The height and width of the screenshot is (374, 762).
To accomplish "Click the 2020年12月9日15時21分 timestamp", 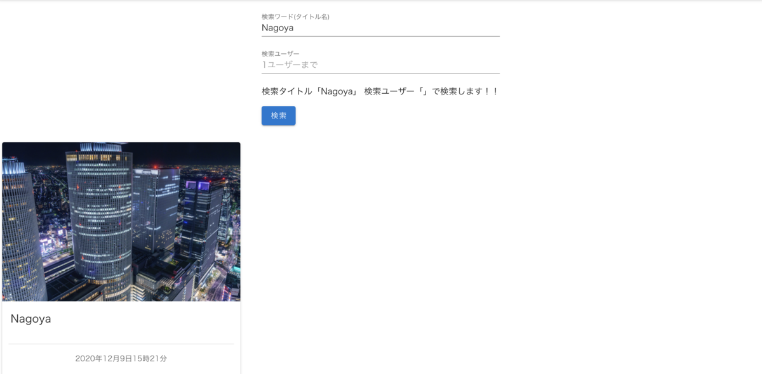I will click(121, 358).
